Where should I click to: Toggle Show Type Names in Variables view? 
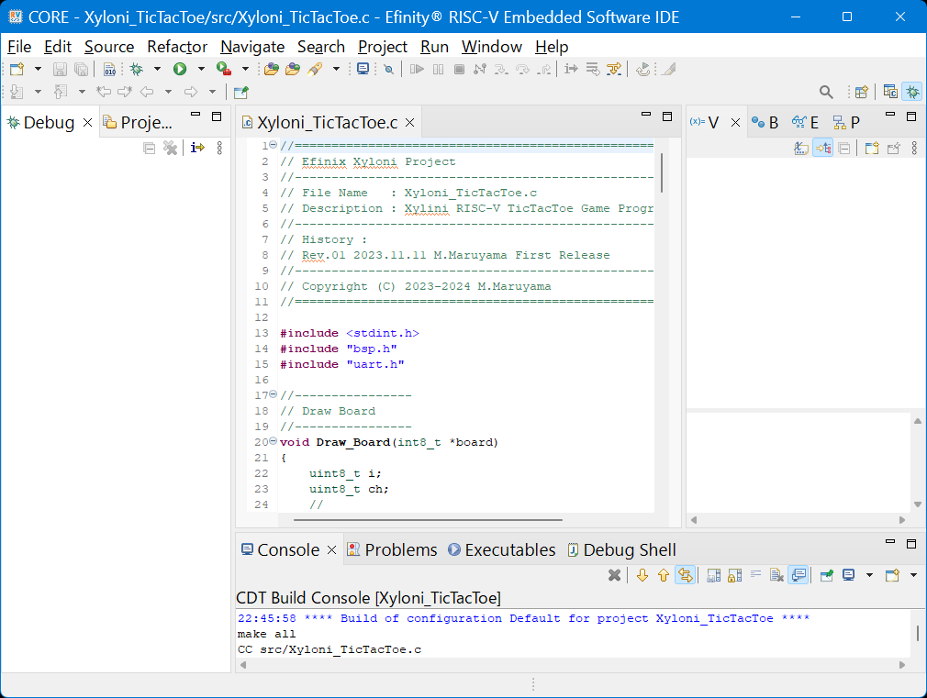(x=801, y=148)
